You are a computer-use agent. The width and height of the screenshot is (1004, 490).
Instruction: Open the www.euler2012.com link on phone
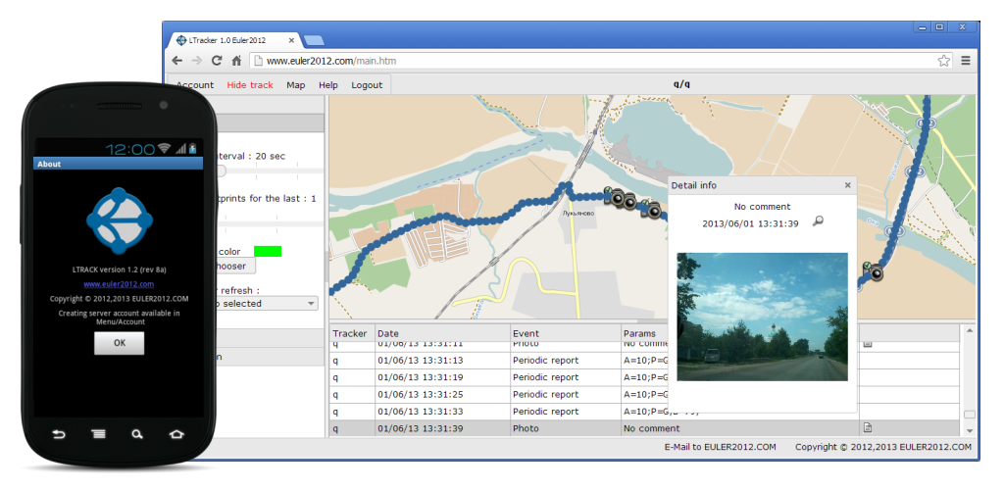click(119, 284)
